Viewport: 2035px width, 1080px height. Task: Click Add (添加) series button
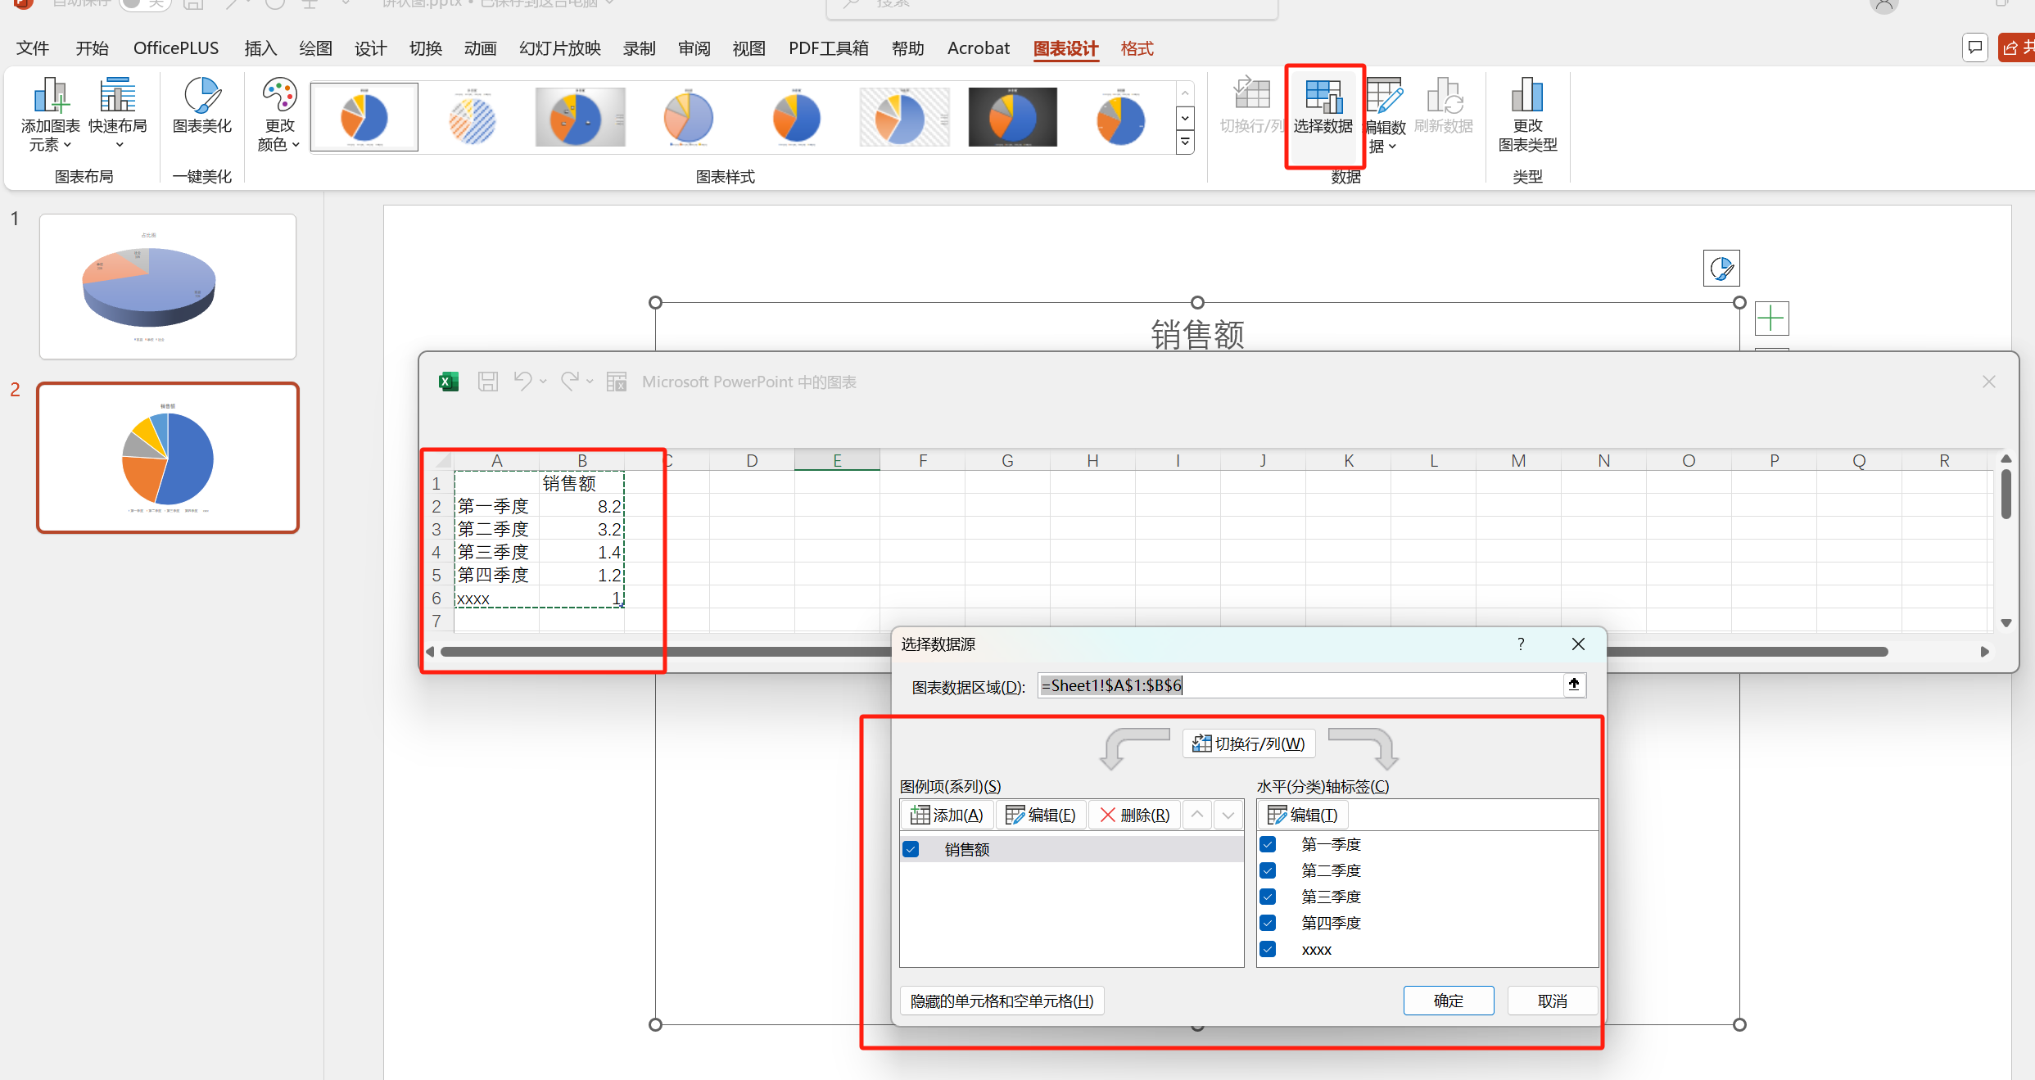point(947,815)
